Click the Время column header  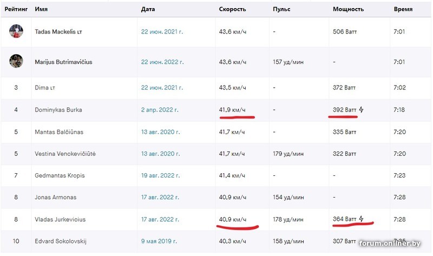coord(403,9)
